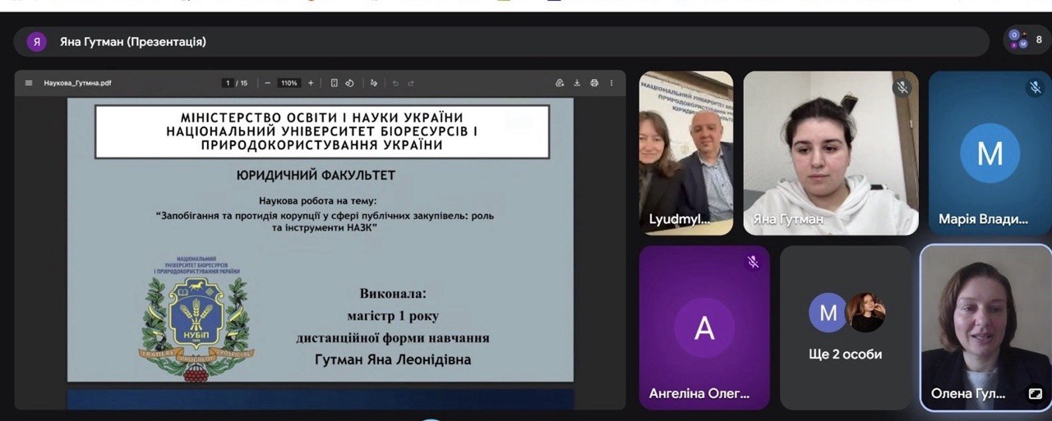Click Наукова робота на тему: text
This screenshot has height=421, width=1052.
click(317, 200)
